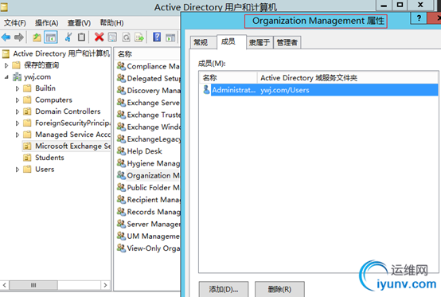Open the 查看(V) menu
441x297 pixels.
coord(79,23)
